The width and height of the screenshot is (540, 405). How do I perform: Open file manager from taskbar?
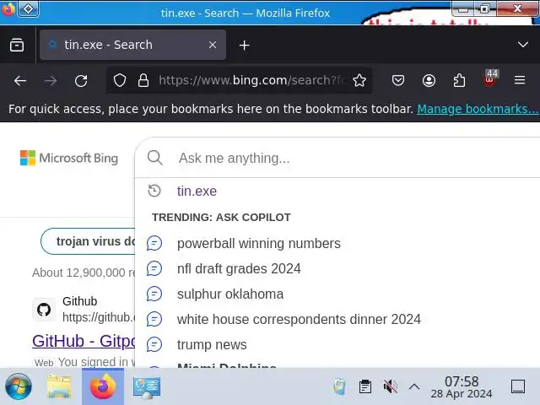pos(59,386)
